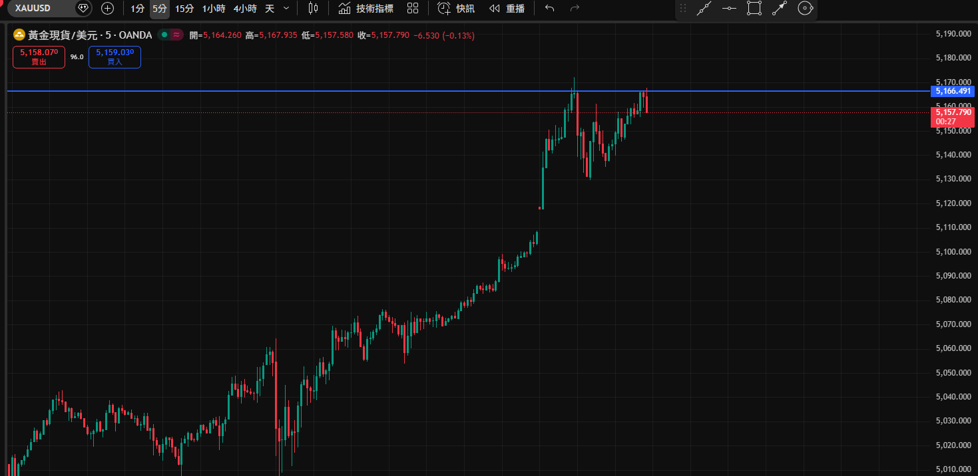Click the 5,158.07 賣出 sell button
The width and height of the screenshot is (978, 476).
point(39,57)
